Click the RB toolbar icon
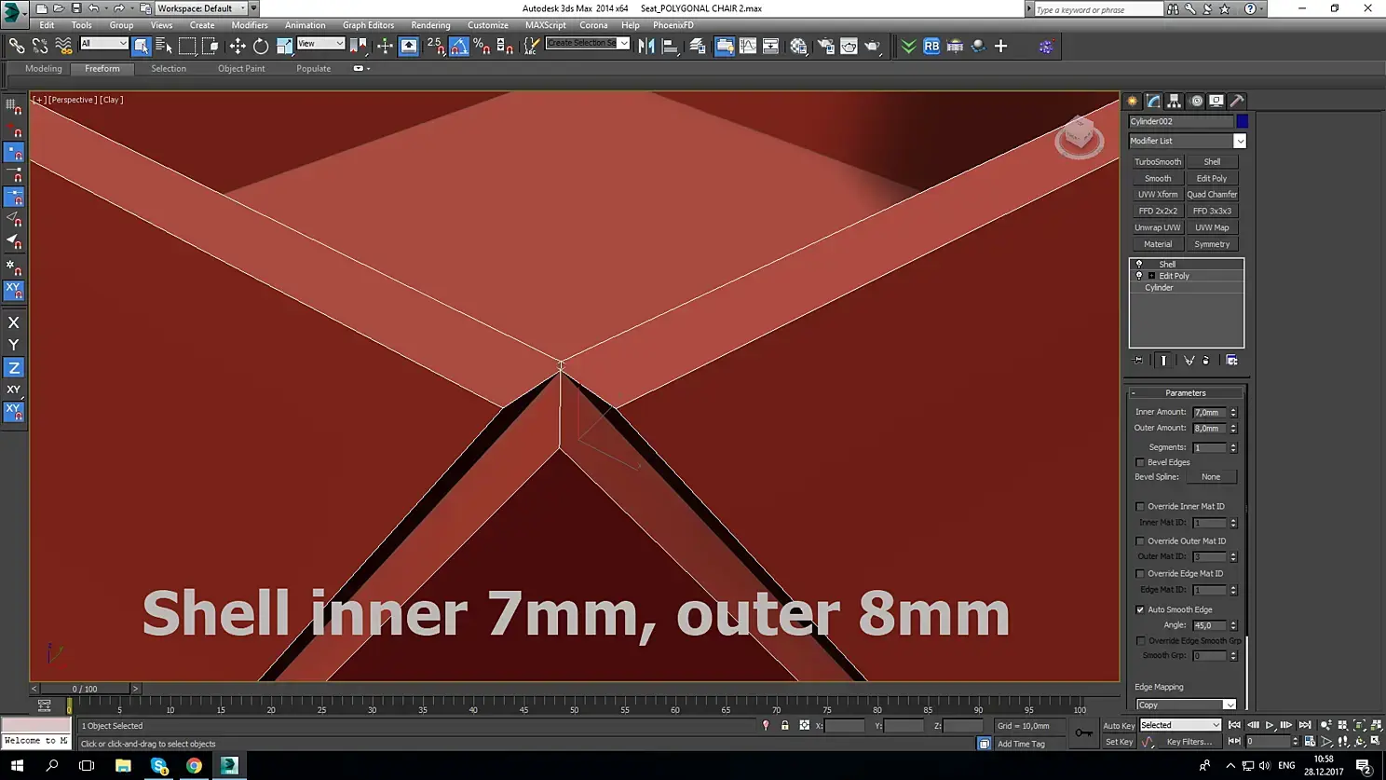The width and height of the screenshot is (1386, 780). [x=931, y=46]
